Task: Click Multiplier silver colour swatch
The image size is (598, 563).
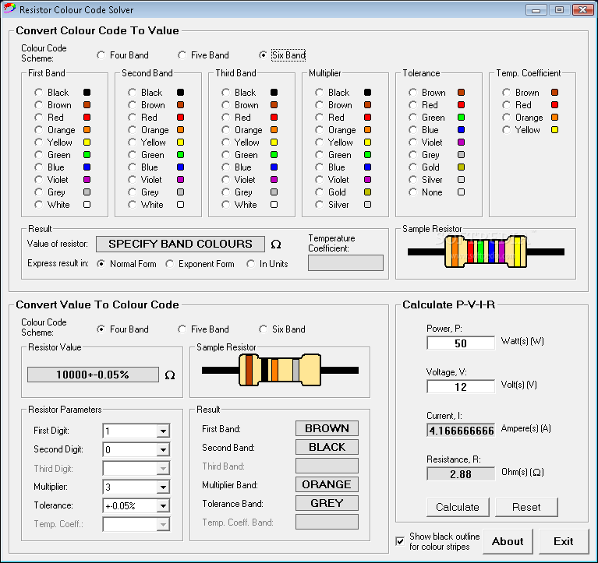Action: [x=368, y=205]
